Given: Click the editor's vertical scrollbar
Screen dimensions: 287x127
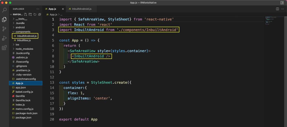Looking at the screenshot, I should (286, 56).
